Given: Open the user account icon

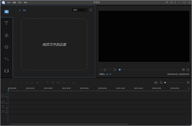Looking at the screenshot, I should [167, 2].
